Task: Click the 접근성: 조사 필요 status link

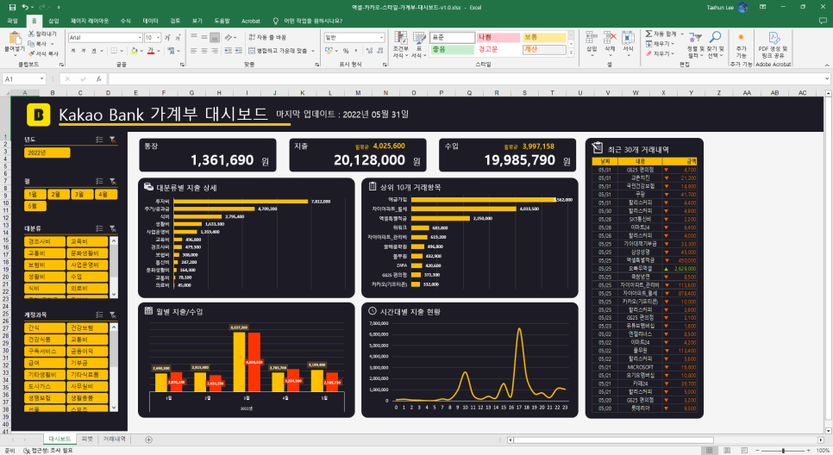Action: (47, 451)
